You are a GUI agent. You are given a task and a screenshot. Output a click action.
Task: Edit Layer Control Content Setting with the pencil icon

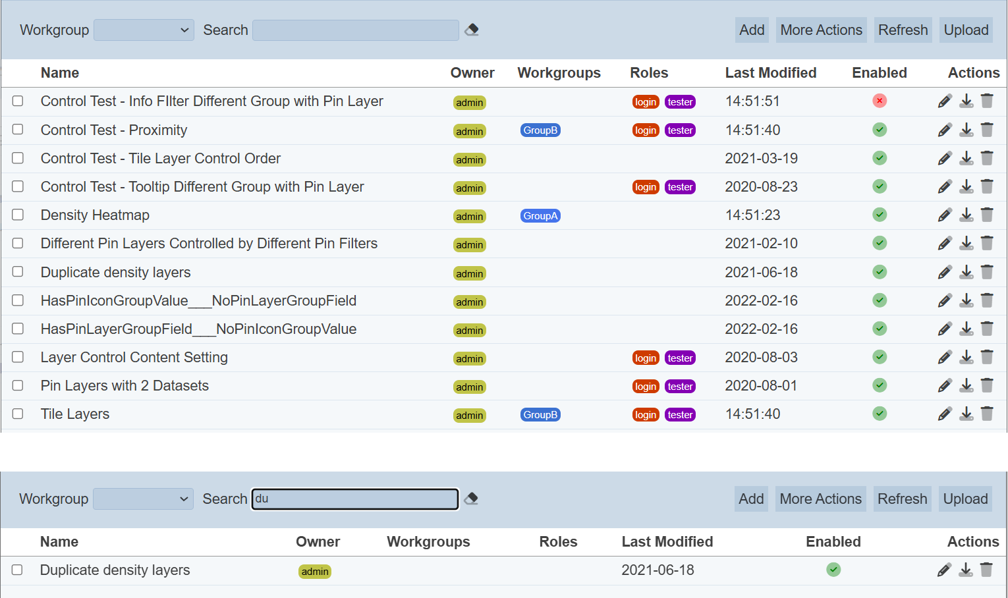(x=945, y=357)
